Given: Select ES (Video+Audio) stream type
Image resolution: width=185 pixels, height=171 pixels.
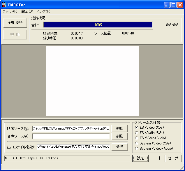Looking at the screenshot, I should click(150, 138).
